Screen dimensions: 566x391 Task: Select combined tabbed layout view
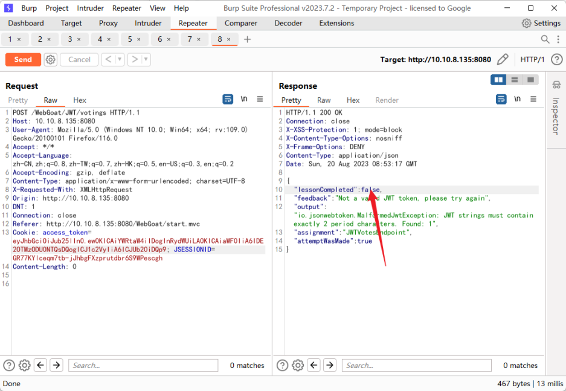(x=530, y=80)
